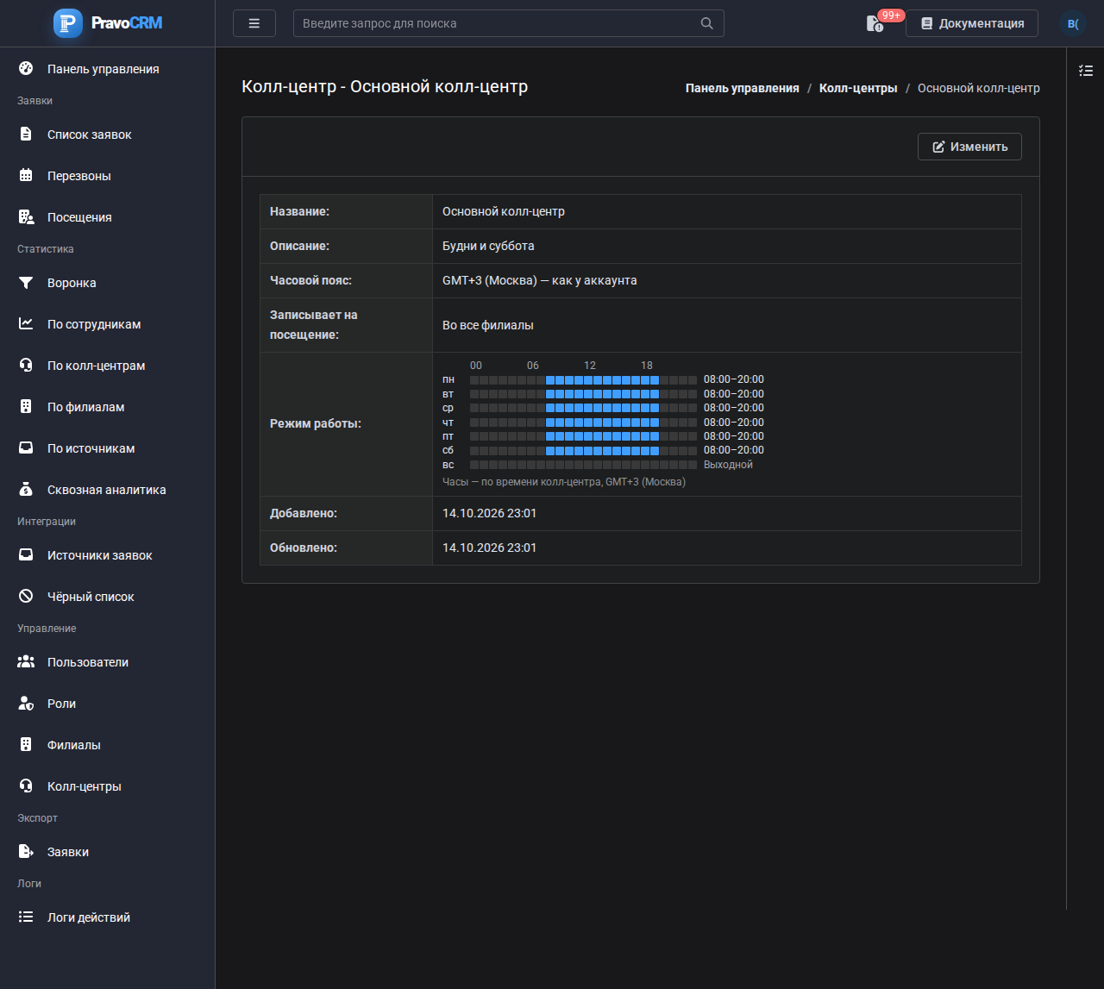
Task: Open Колл-центры in the sidebar
Action: (108, 786)
